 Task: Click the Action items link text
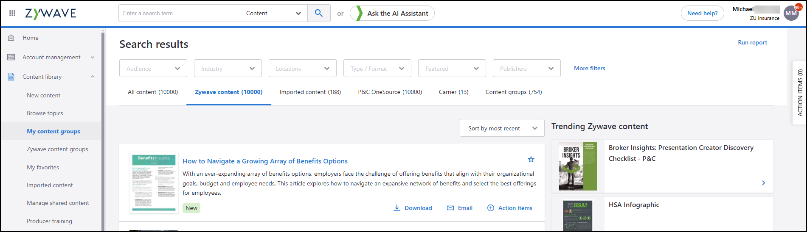point(515,208)
